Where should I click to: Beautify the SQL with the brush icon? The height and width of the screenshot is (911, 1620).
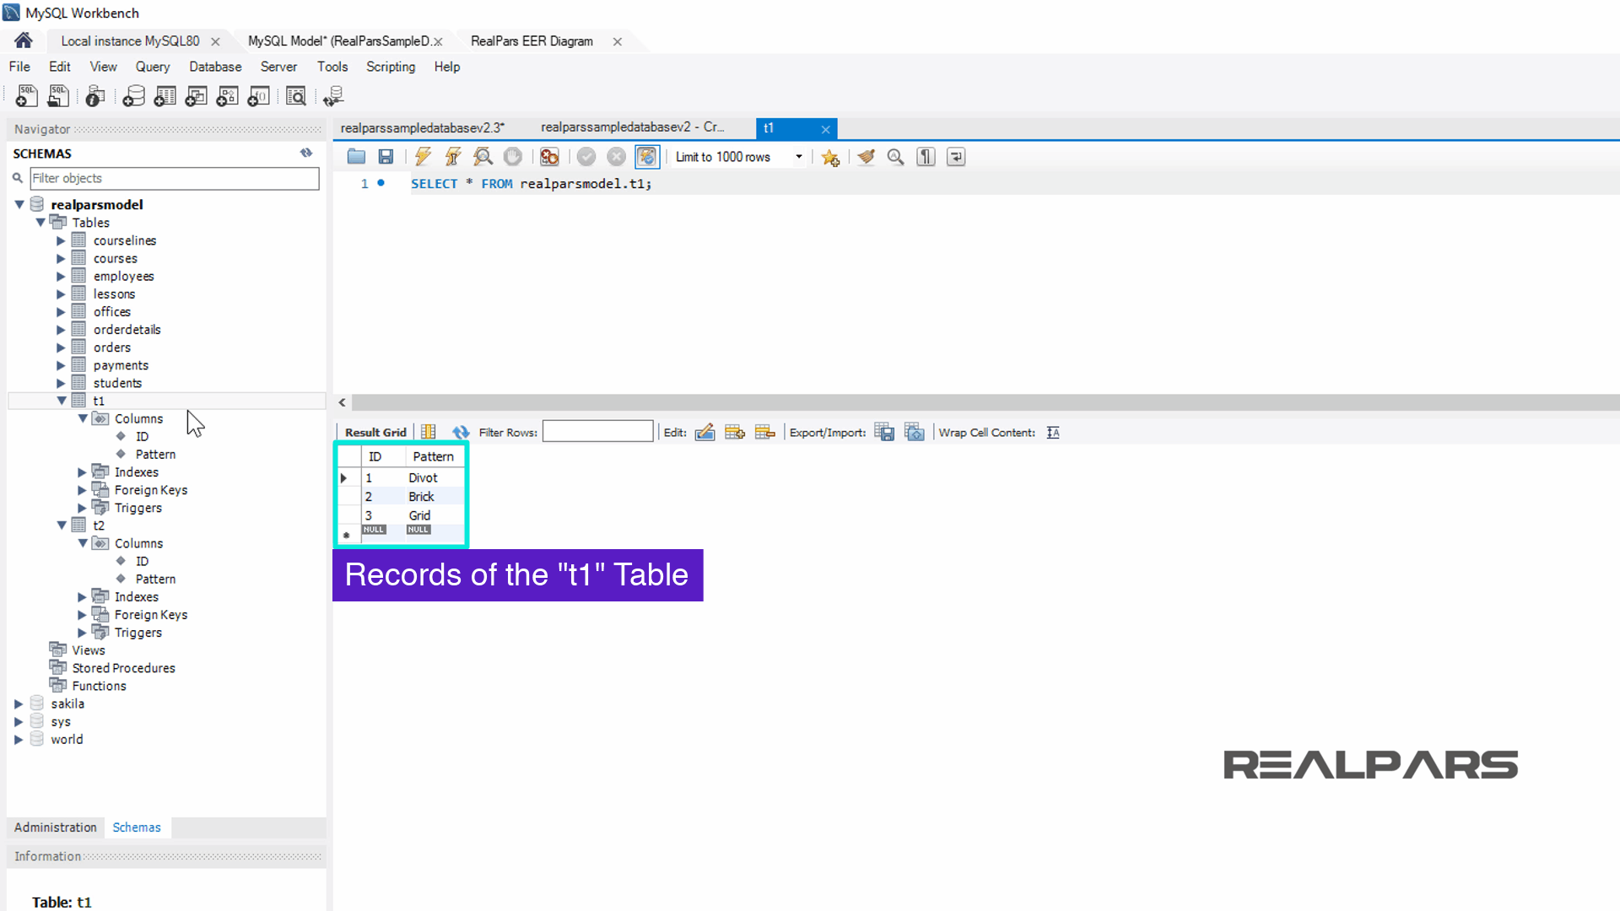pyautogui.click(x=867, y=157)
